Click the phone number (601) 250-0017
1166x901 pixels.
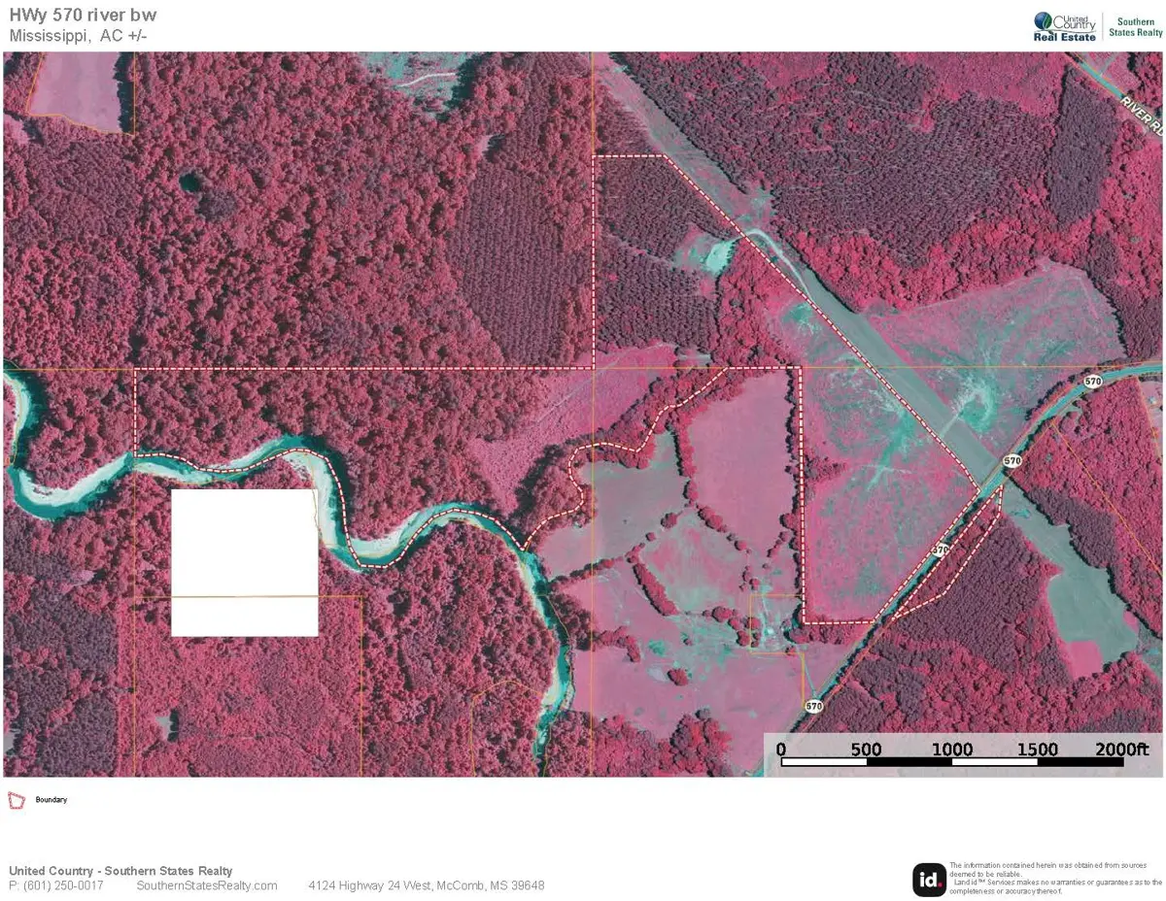pyautogui.click(x=56, y=885)
